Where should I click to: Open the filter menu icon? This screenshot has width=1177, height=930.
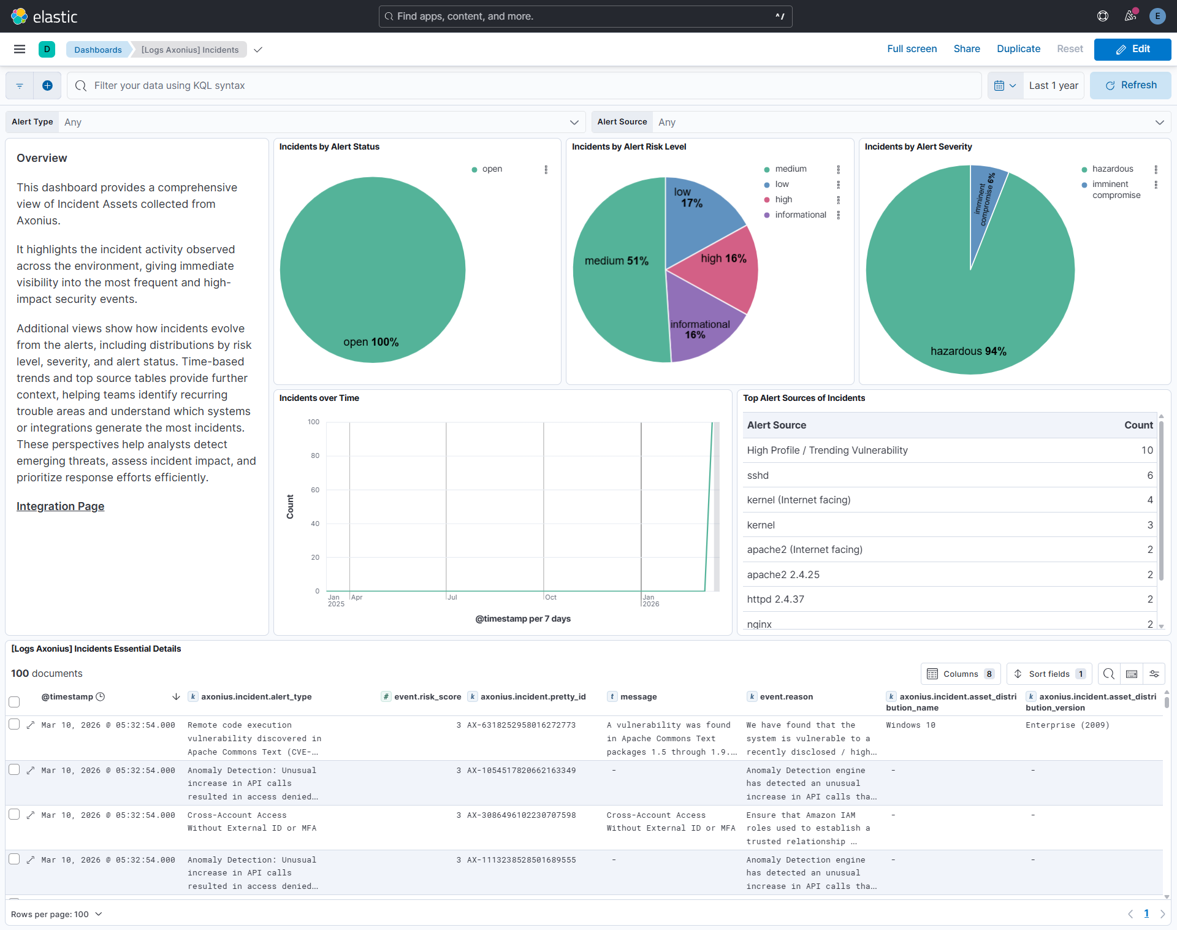[x=20, y=86]
